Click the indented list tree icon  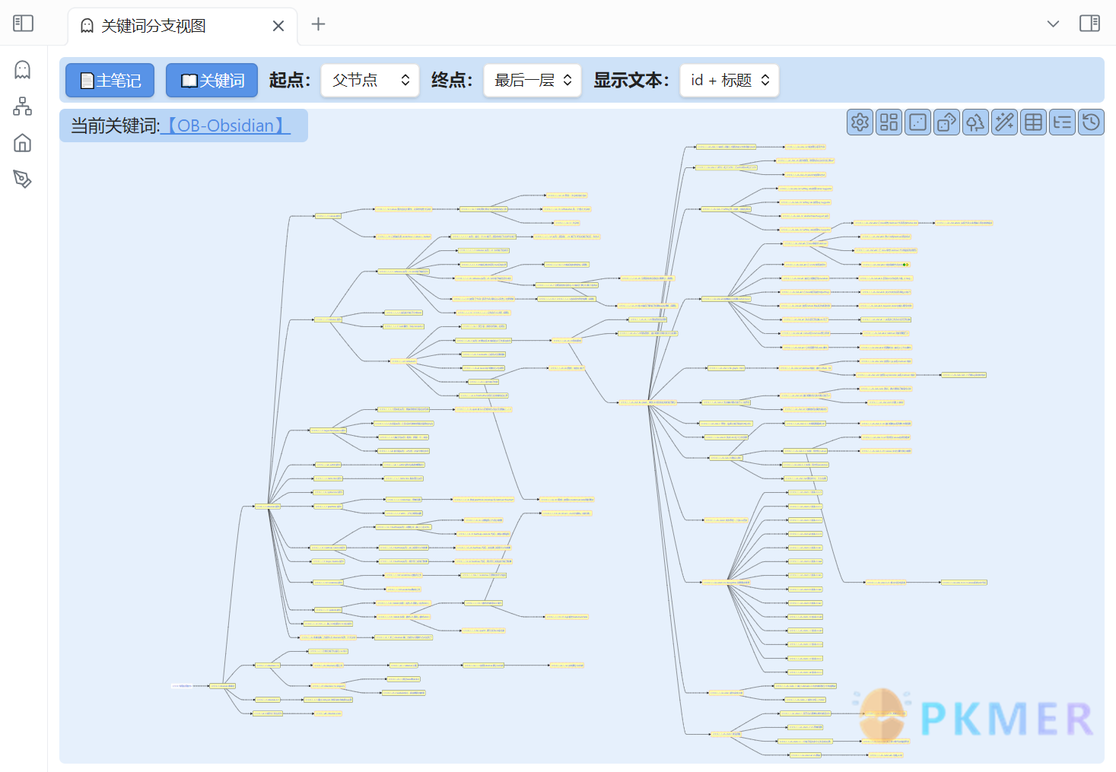click(x=1062, y=122)
